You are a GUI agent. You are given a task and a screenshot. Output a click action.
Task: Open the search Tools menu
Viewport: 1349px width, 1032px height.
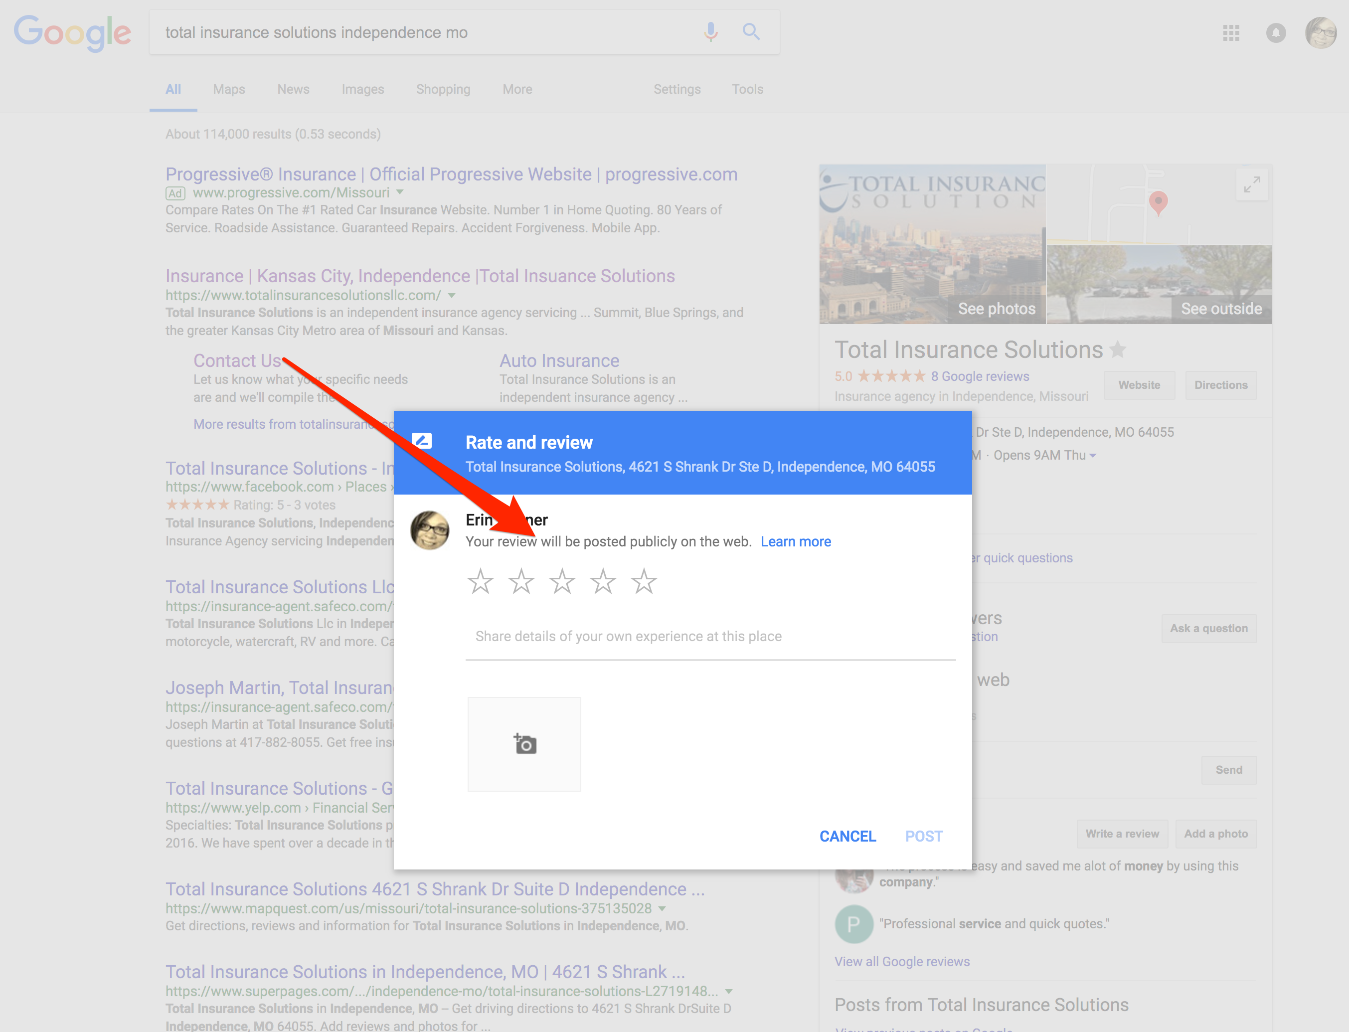coord(747,89)
